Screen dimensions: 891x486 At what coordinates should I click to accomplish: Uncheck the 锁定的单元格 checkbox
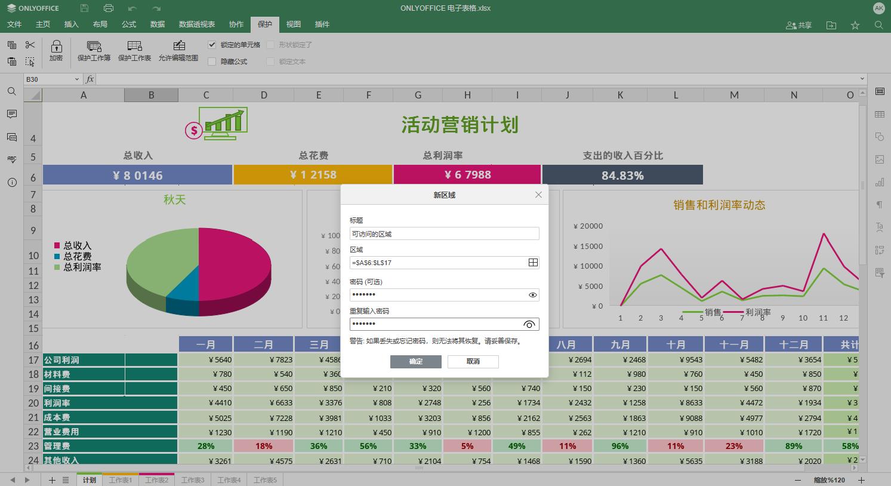(212, 44)
